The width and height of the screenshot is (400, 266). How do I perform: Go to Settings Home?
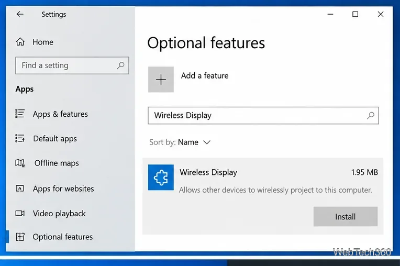[x=35, y=42]
